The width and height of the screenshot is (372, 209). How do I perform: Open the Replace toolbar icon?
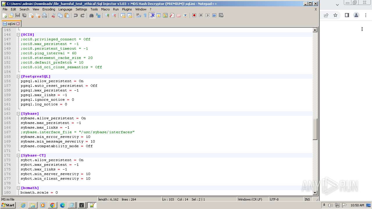pyautogui.click(x=98, y=15)
